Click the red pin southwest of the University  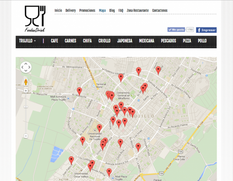[x=83, y=140]
